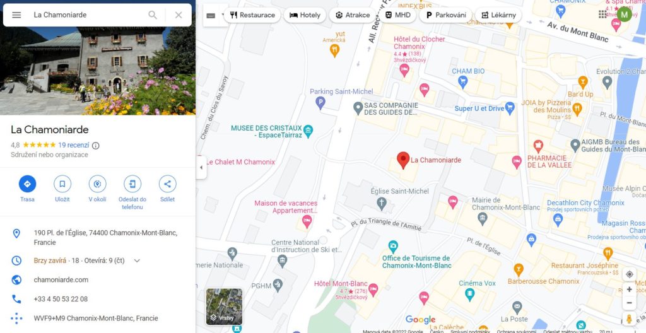Screen dimensions: 646x333
Task: Collapse the side panel arrow
Action: pos(201,167)
